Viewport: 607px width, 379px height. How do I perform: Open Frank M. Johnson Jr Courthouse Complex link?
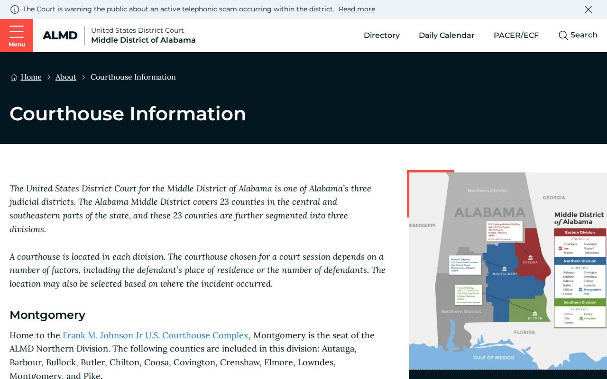point(156,335)
